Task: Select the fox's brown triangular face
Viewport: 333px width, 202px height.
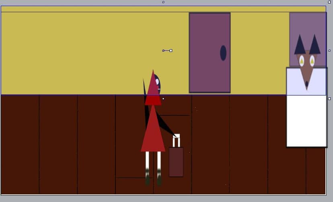Action: click(307, 70)
